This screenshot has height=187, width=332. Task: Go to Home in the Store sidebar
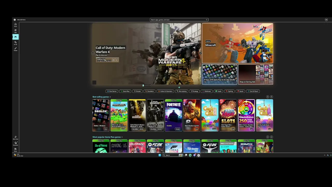[x=15, y=25]
